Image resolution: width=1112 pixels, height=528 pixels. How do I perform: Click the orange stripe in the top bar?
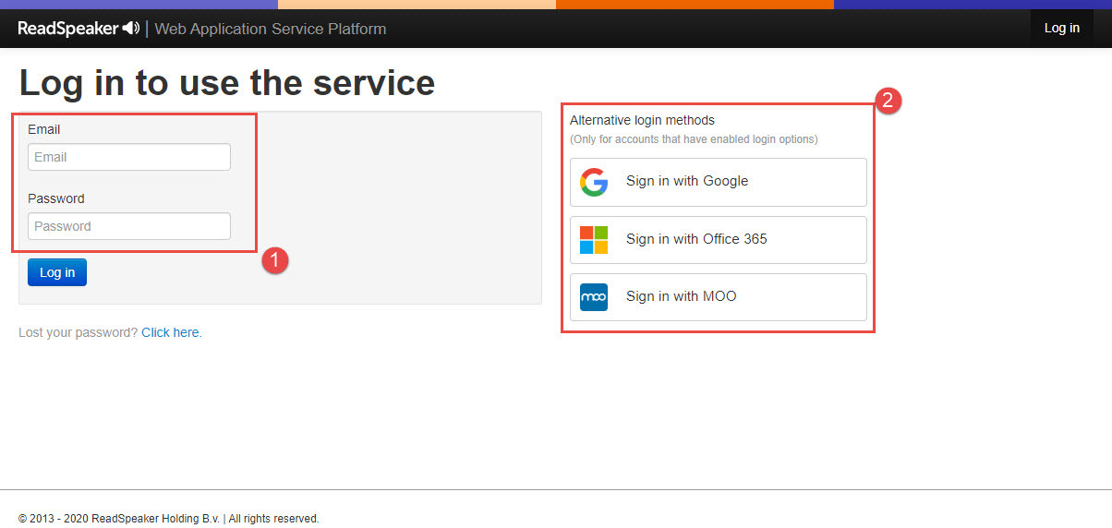tap(695, 4)
